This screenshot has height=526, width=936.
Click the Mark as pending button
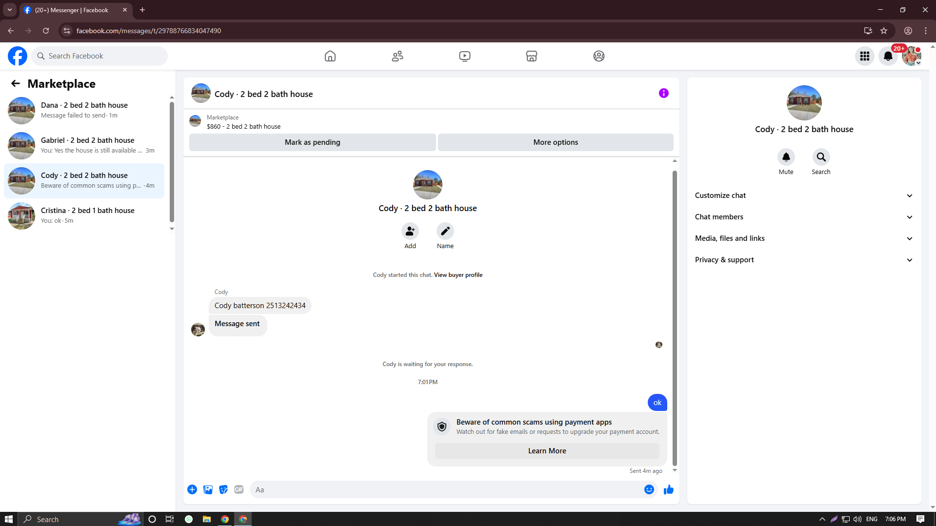(313, 142)
